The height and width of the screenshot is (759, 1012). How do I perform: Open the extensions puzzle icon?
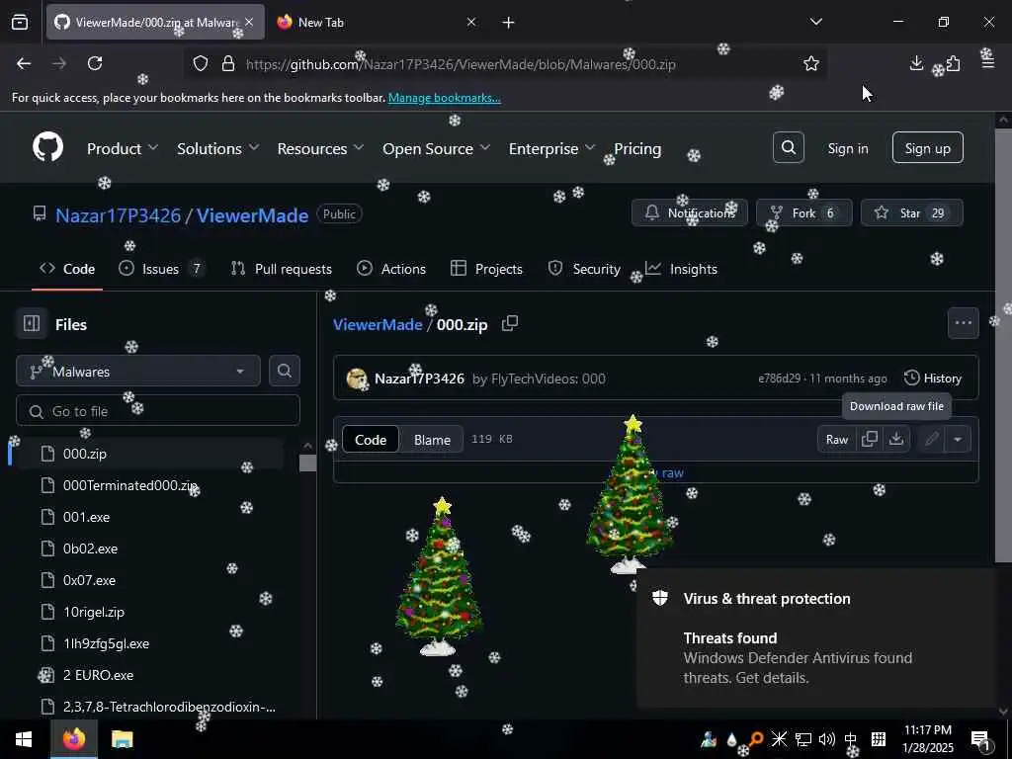[953, 63]
